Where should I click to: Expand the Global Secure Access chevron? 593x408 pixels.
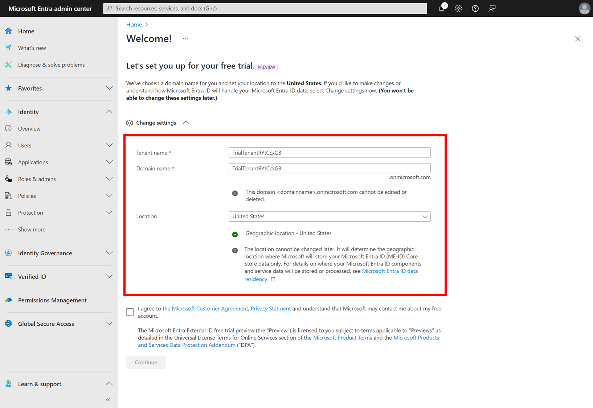click(x=109, y=323)
